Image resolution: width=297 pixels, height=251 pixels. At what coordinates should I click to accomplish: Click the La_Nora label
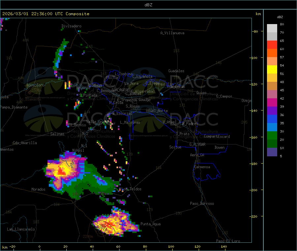(x=131, y=83)
